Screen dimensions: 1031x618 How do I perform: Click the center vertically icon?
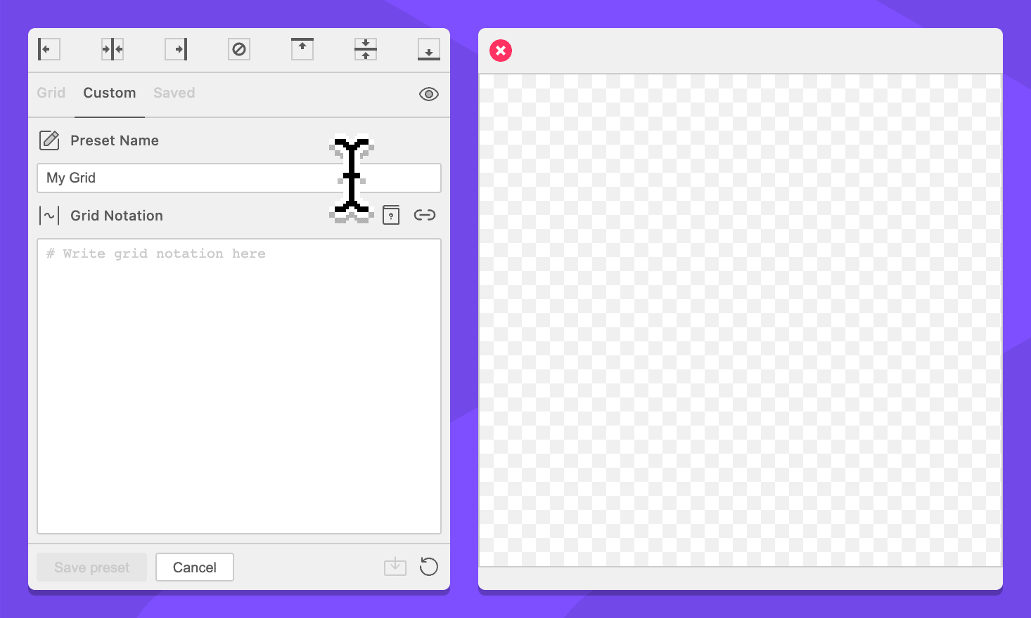(366, 49)
